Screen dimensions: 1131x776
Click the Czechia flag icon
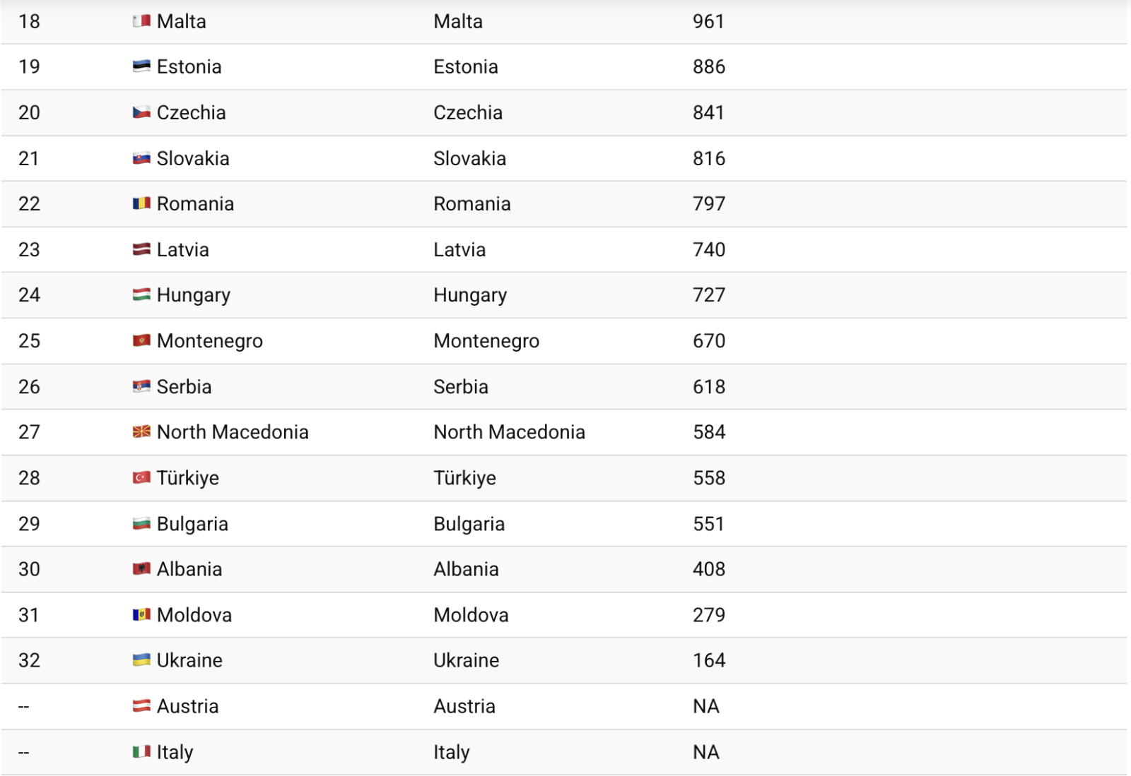[141, 112]
